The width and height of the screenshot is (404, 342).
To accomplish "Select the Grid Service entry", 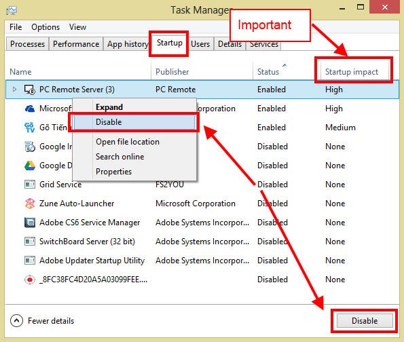I will (x=60, y=185).
